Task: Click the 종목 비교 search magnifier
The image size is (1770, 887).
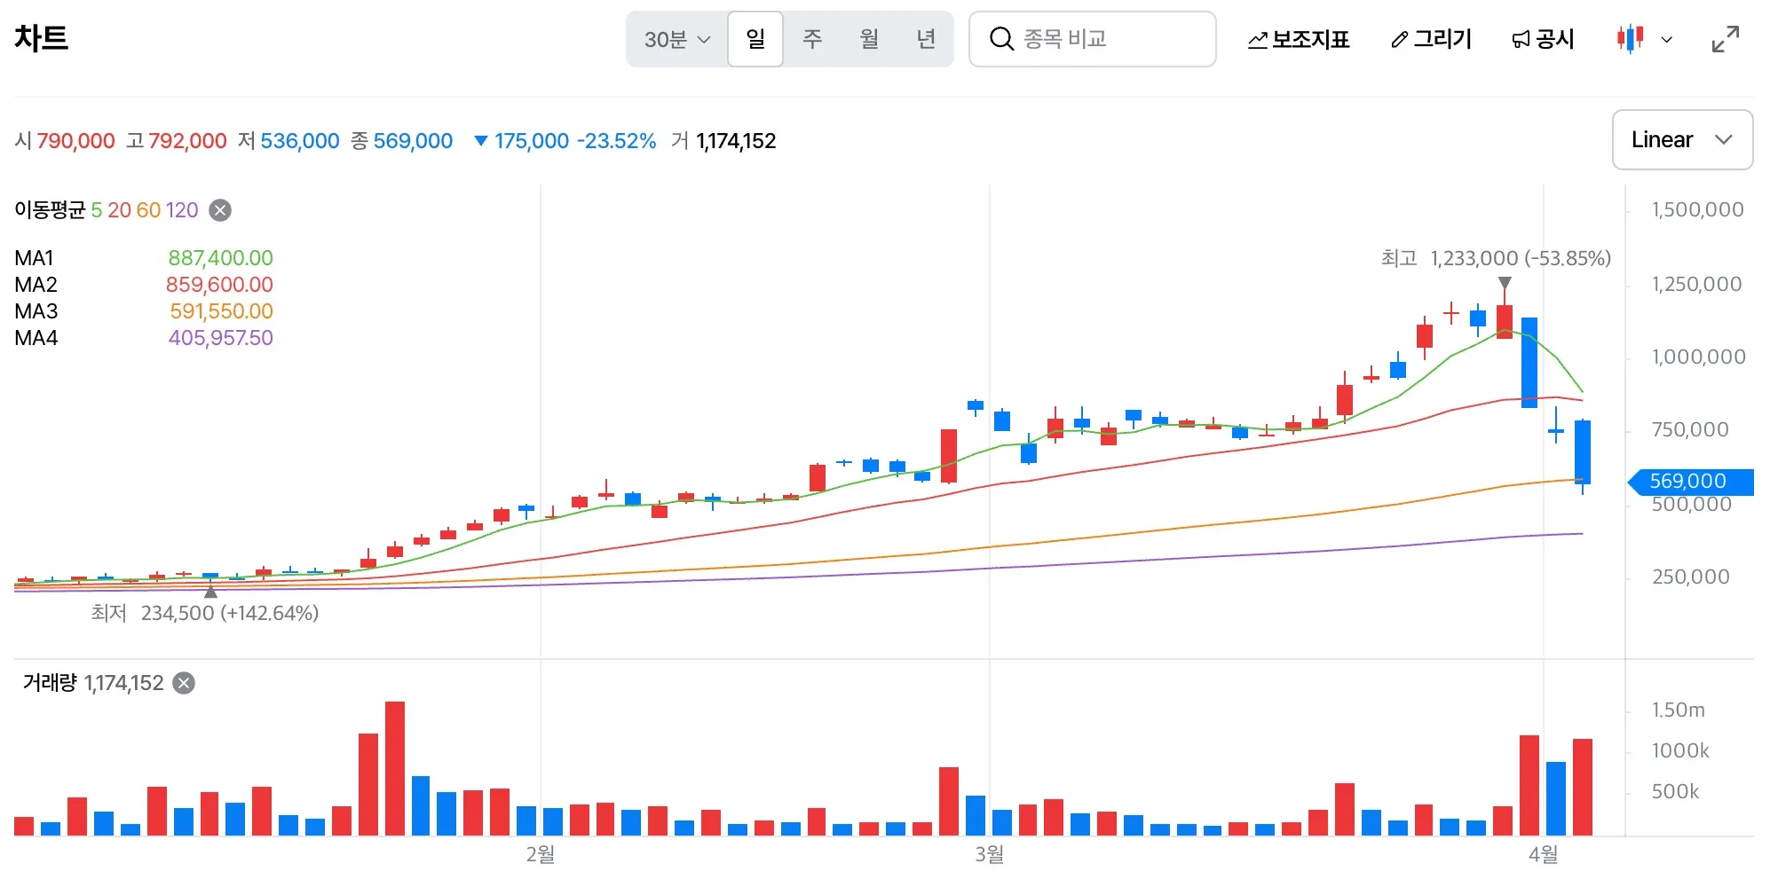Action: click(1001, 38)
